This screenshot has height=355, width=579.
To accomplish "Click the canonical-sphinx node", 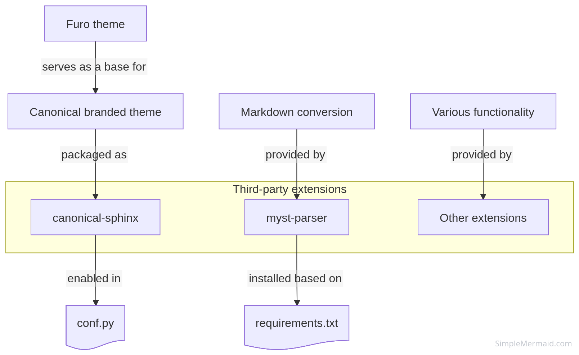I will pyautogui.click(x=95, y=217).
